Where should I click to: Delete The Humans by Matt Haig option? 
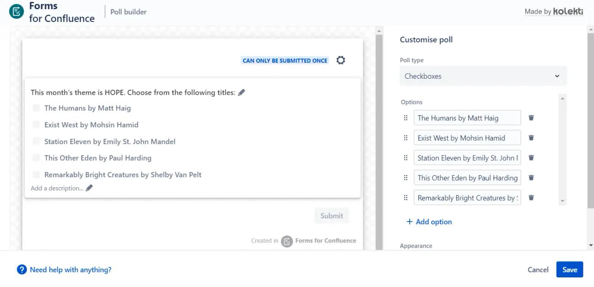click(x=531, y=118)
